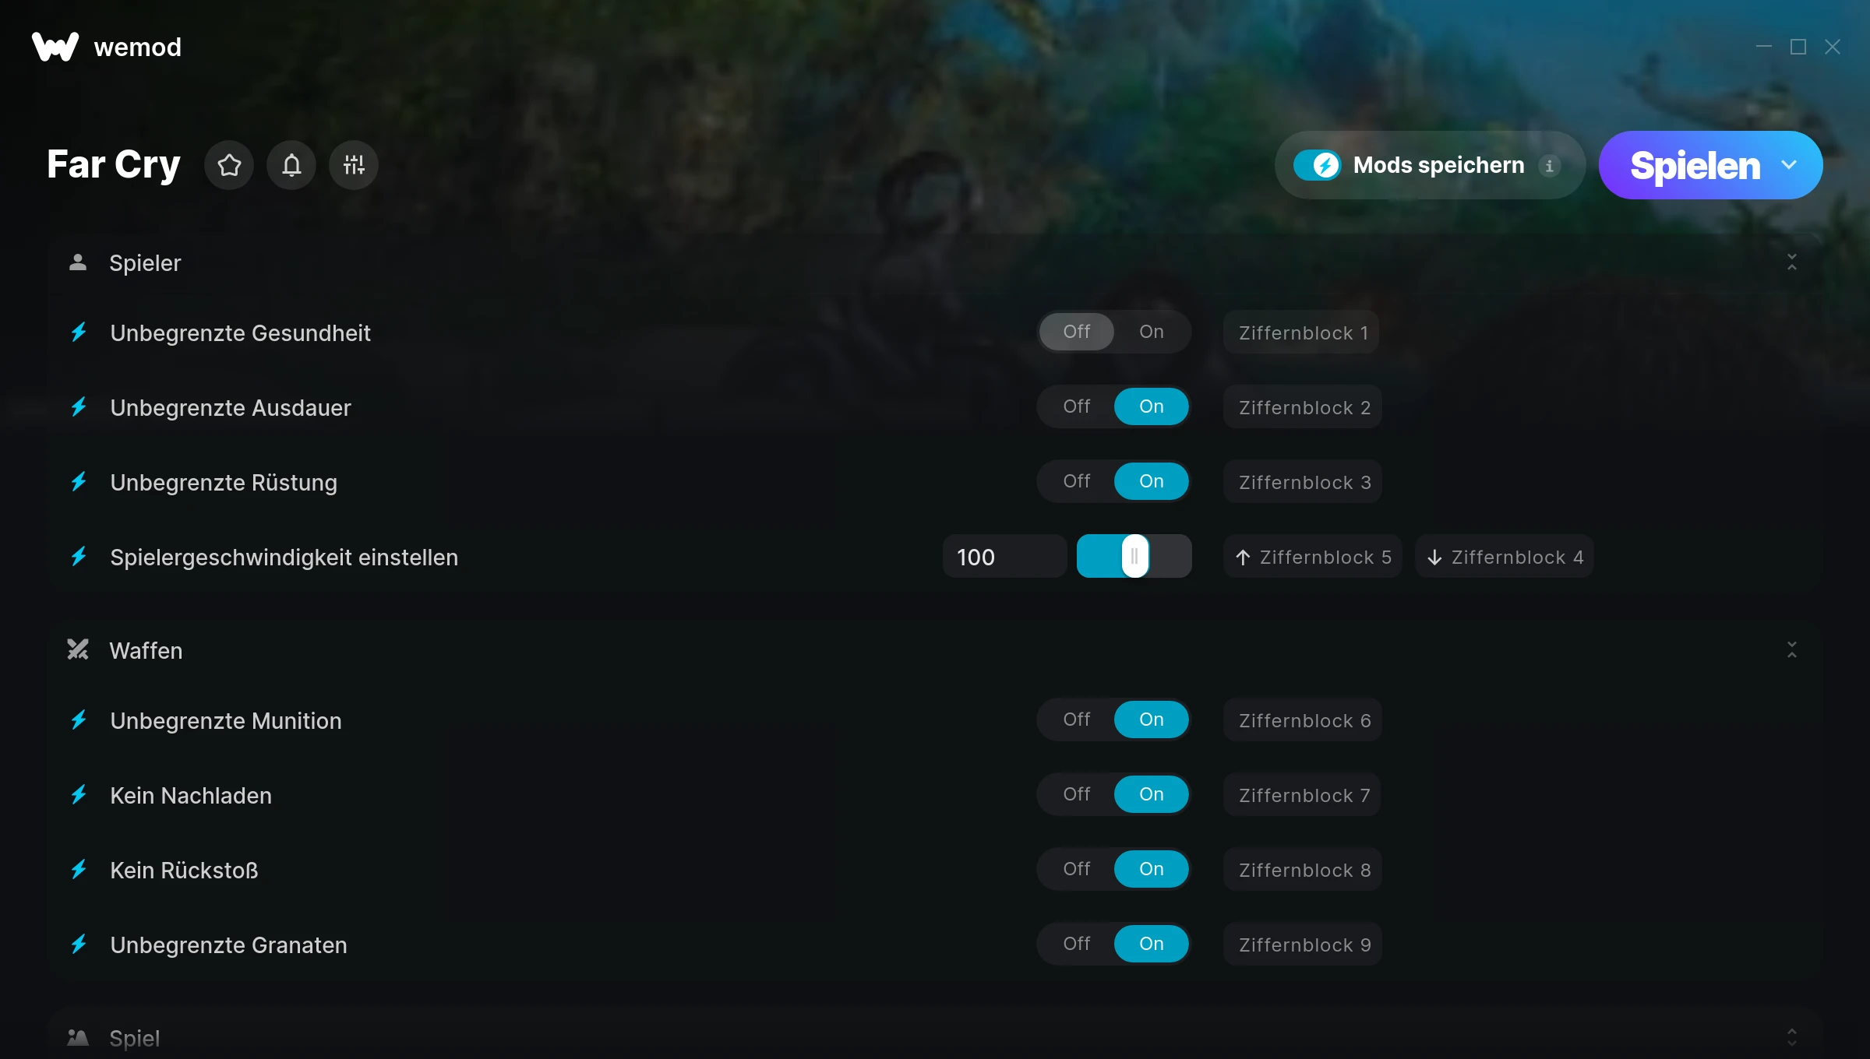Image resolution: width=1870 pixels, height=1059 pixels.
Task: Toggle the Mods speichern switch
Action: (1318, 165)
